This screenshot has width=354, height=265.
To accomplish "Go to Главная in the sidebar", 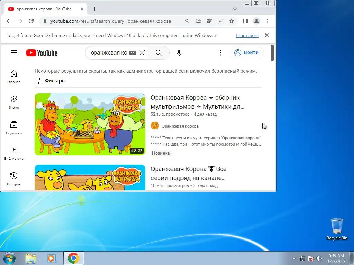I will coord(14,77).
